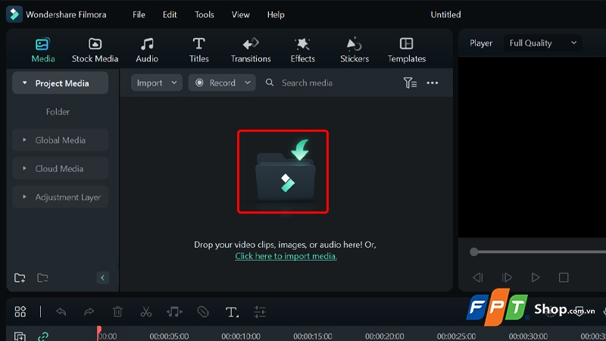Click the 00:00:20:00 mark on the timeline ruler
The image size is (606, 341).
point(385,336)
